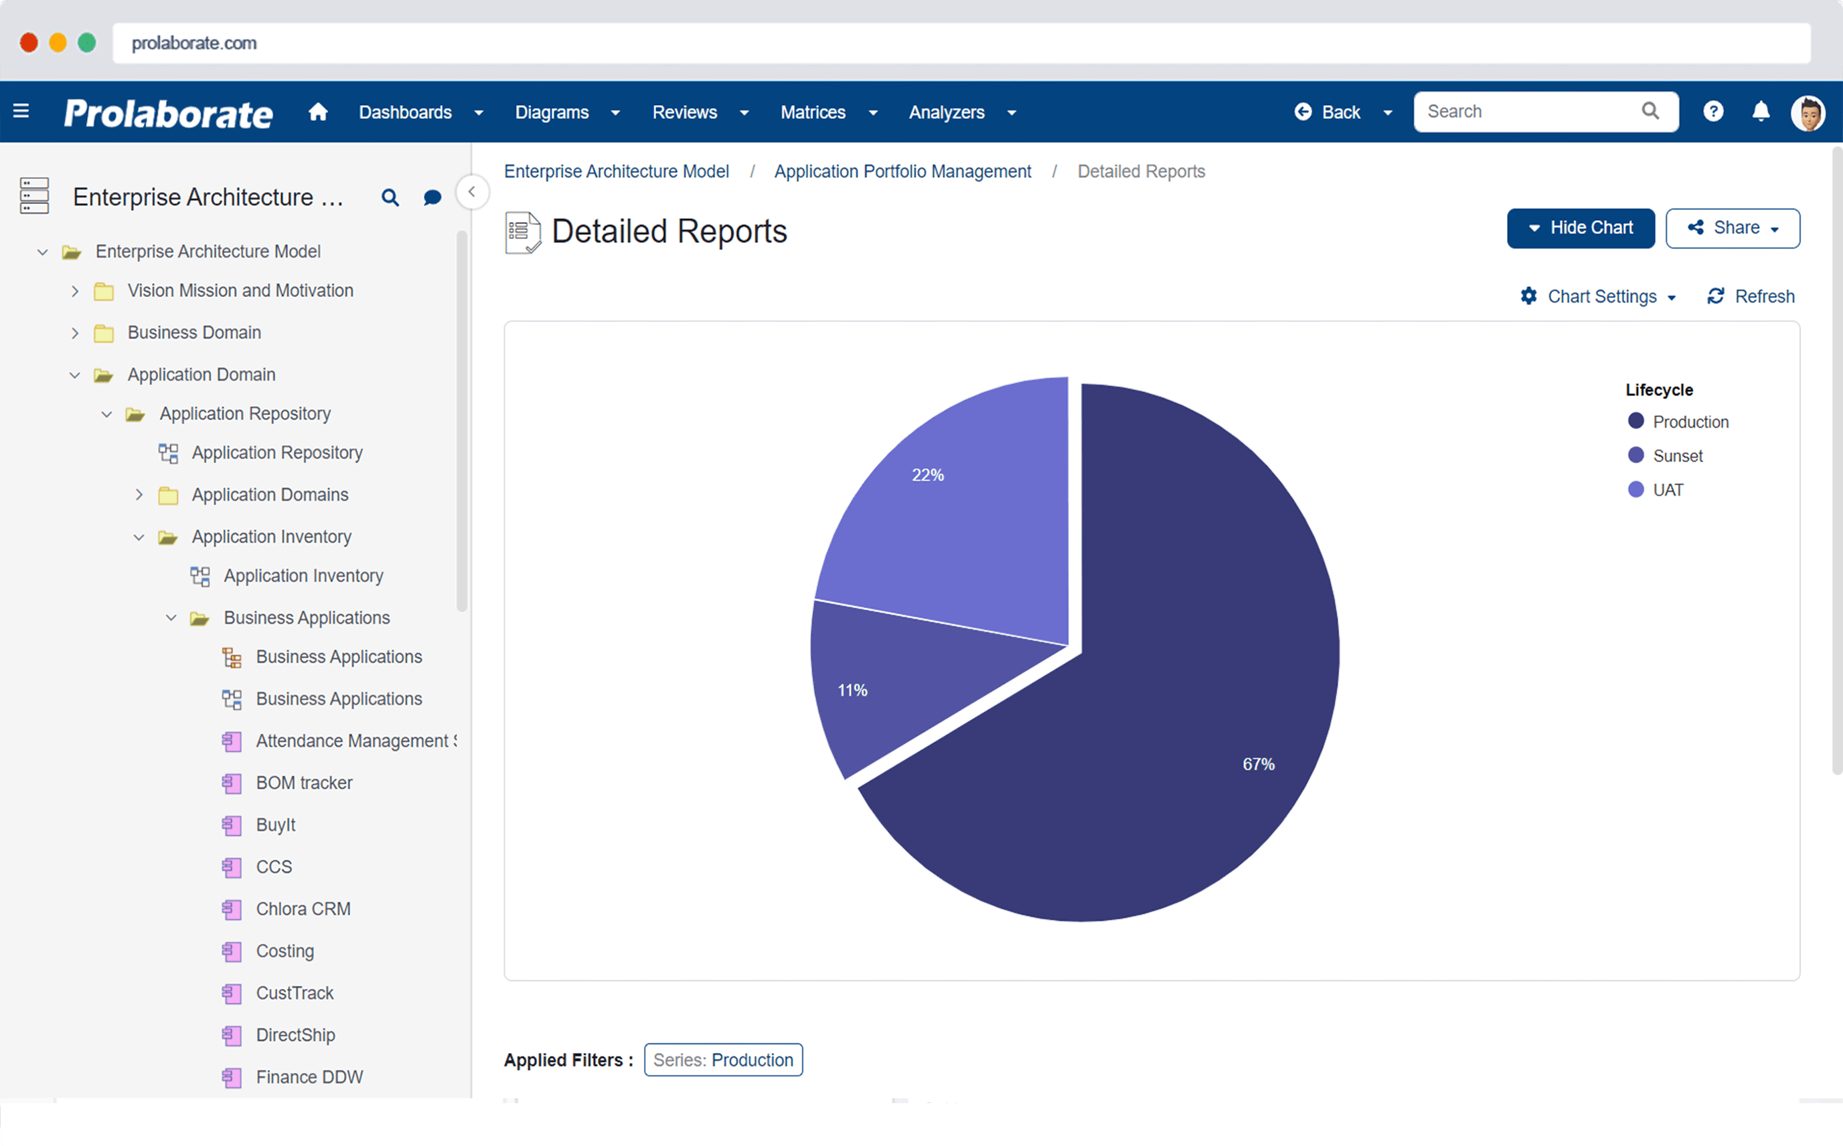Open help question mark icon
This screenshot has height=1146, width=1843.
(1712, 112)
